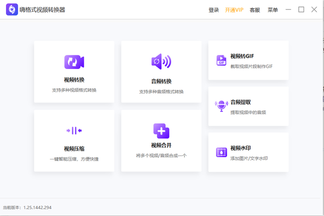The width and height of the screenshot is (324, 216).
Task: Maximize the converter window
Action: tap(301, 10)
